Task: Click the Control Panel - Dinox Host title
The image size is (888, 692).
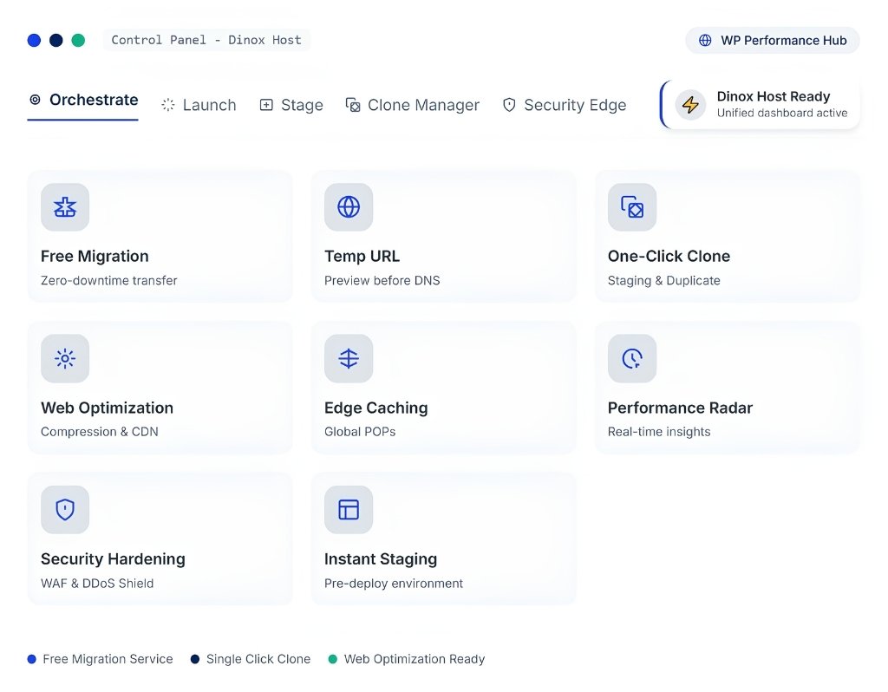Action: [x=206, y=40]
